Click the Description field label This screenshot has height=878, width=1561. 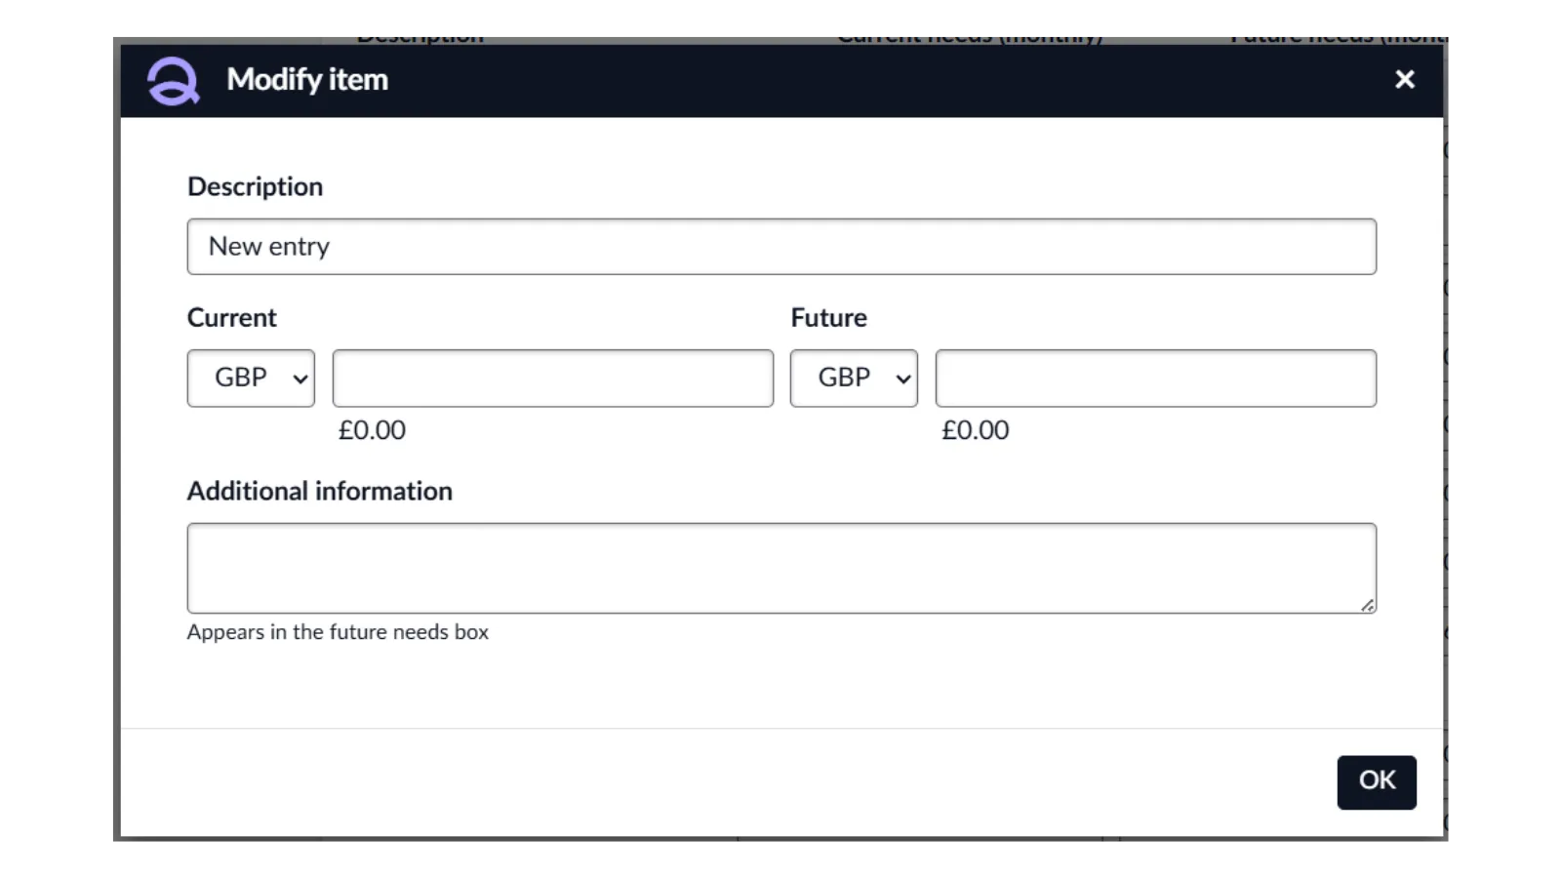click(255, 186)
